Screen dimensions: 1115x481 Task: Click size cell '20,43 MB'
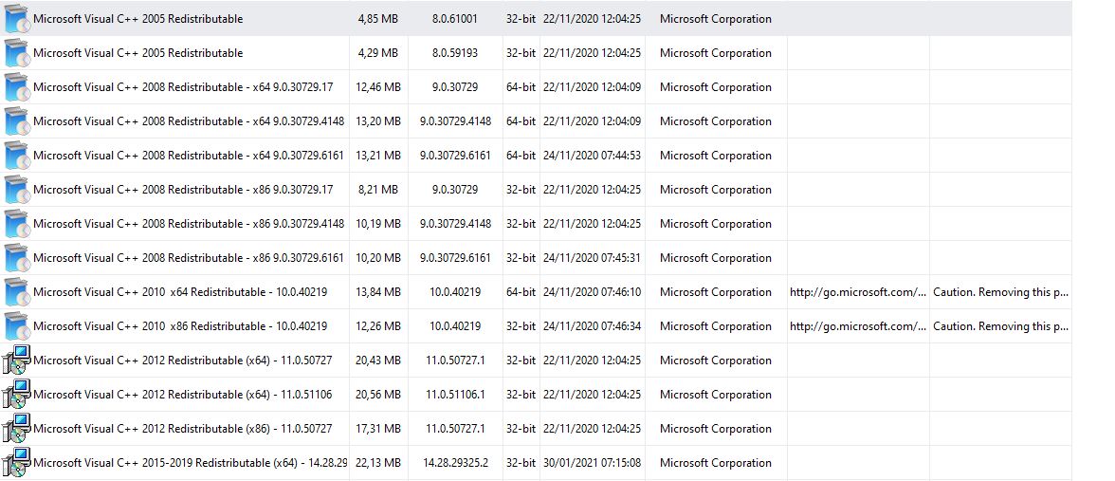coord(378,361)
